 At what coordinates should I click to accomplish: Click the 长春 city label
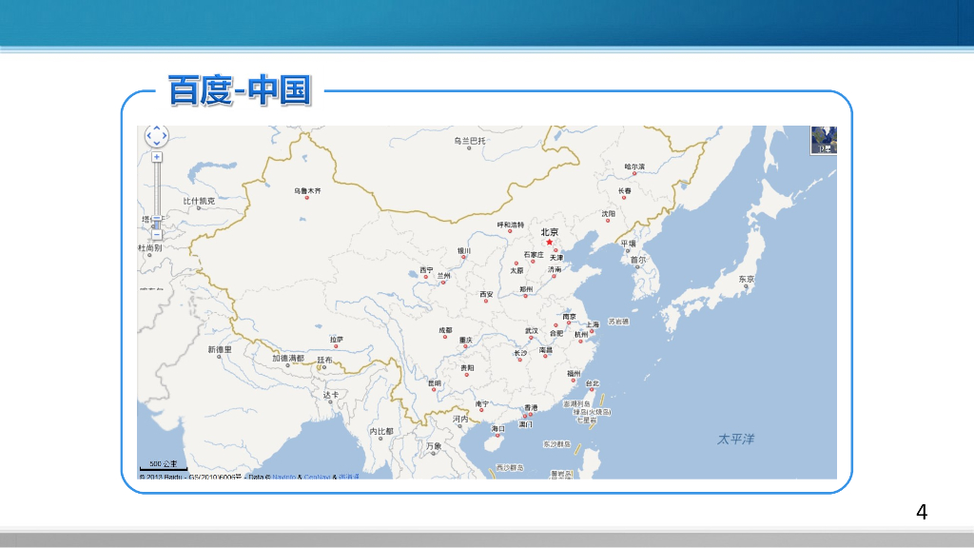click(x=624, y=190)
